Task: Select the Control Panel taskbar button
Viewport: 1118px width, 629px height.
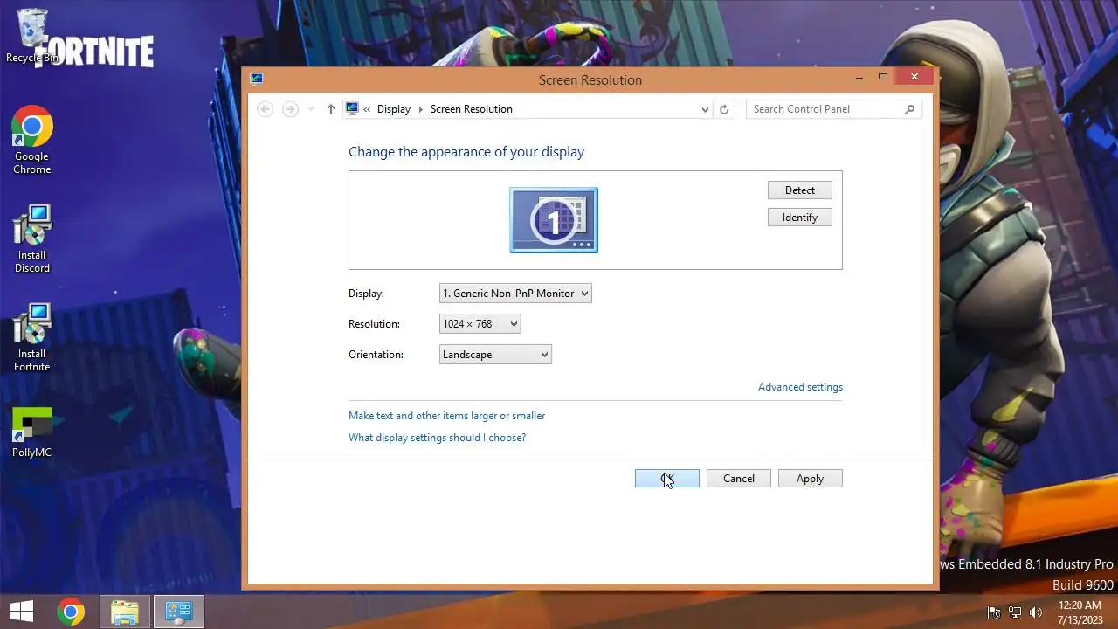Action: (179, 612)
